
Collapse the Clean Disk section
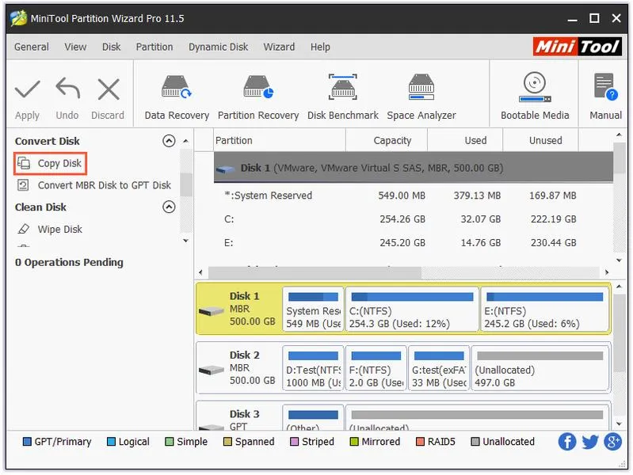click(169, 207)
